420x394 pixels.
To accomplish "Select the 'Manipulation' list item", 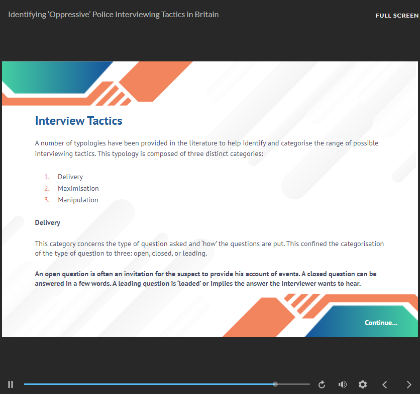I will [x=78, y=200].
